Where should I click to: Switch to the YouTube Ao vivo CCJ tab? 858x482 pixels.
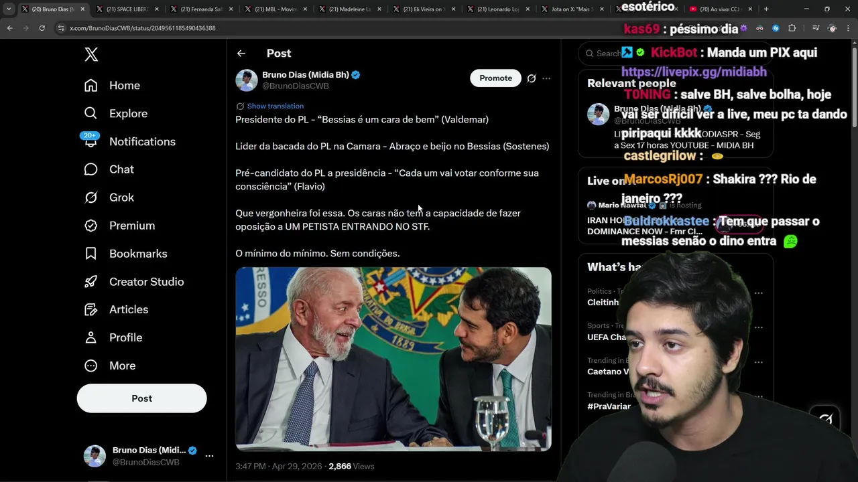(x=721, y=9)
